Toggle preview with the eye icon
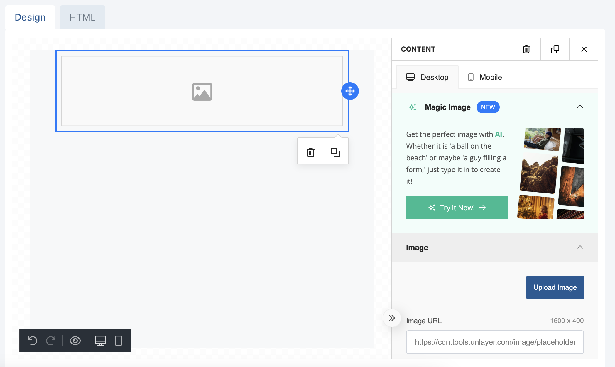 click(75, 341)
